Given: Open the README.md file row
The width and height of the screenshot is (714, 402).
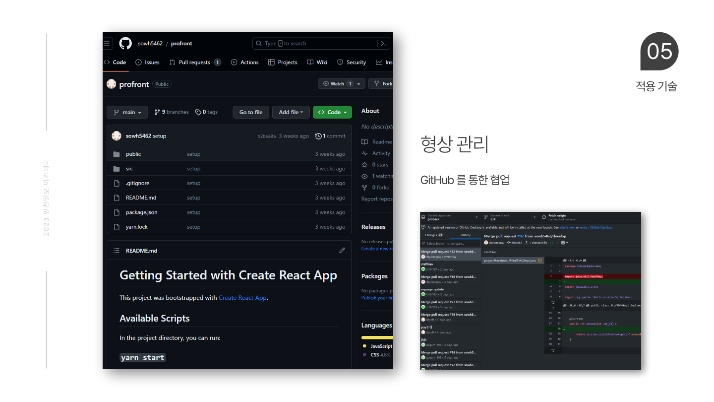Looking at the screenshot, I should pos(229,198).
